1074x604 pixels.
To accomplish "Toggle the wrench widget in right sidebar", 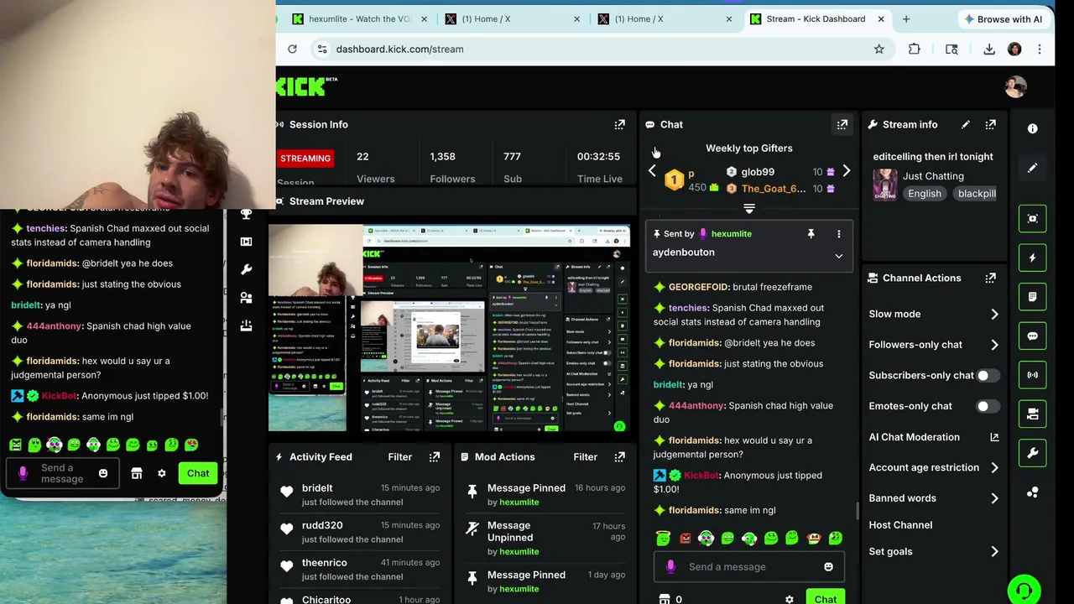I will click(1032, 453).
